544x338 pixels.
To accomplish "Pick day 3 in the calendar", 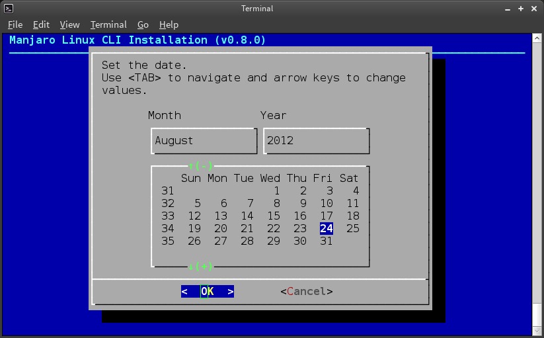I will (x=330, y=191).
